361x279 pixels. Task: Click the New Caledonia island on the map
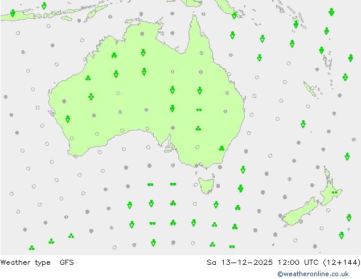309,89
